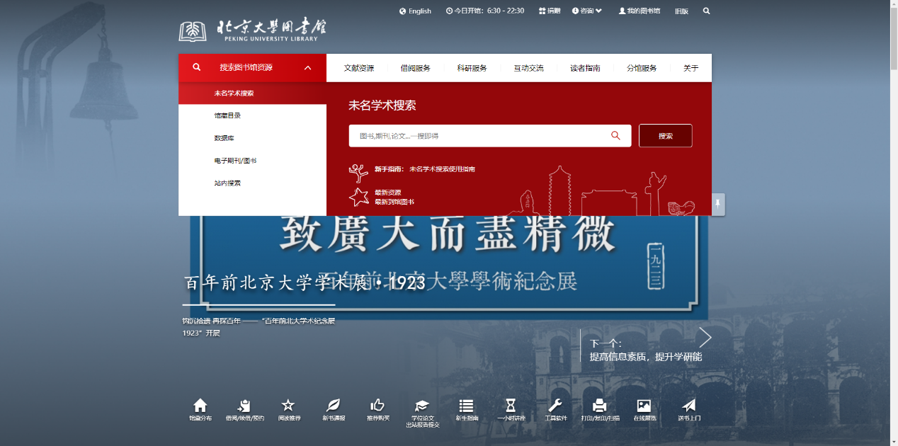Viewport: 898px width, 446px height.
Task: Open the 馆舍分布 home icon
Action: [x=200, y=405]
